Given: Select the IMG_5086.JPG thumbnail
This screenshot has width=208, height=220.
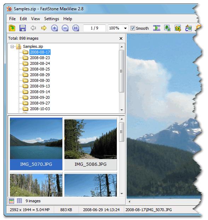Looking at the screenshot, I should (91, 144).
